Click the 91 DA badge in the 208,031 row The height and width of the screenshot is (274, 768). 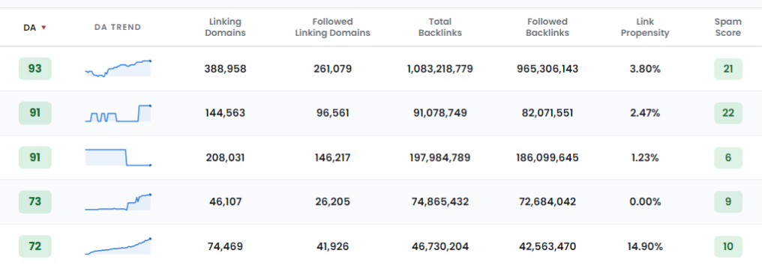(x=34, y=157)
